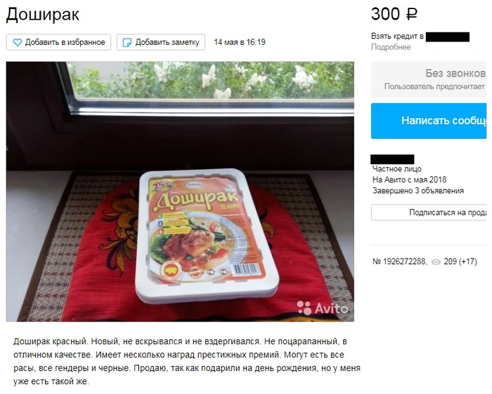
Task: Click the heart icon for favorites
Action: [18, 42]
